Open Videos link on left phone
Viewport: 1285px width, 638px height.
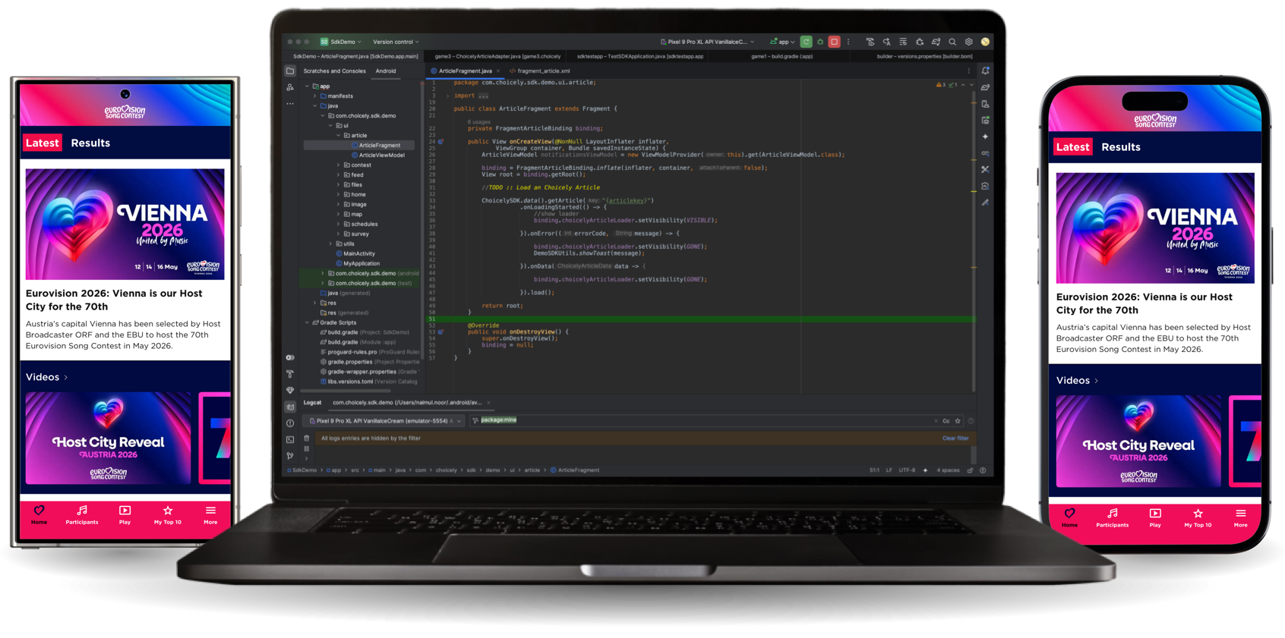click(46, 377)
